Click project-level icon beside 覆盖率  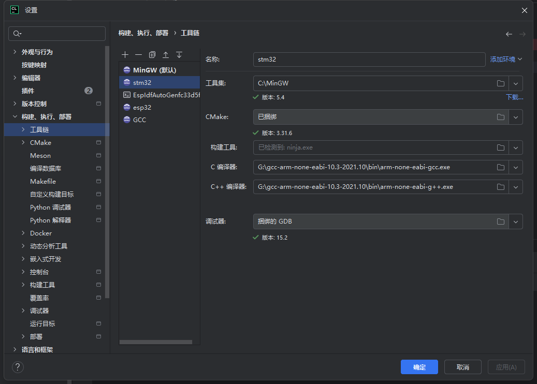98,298
